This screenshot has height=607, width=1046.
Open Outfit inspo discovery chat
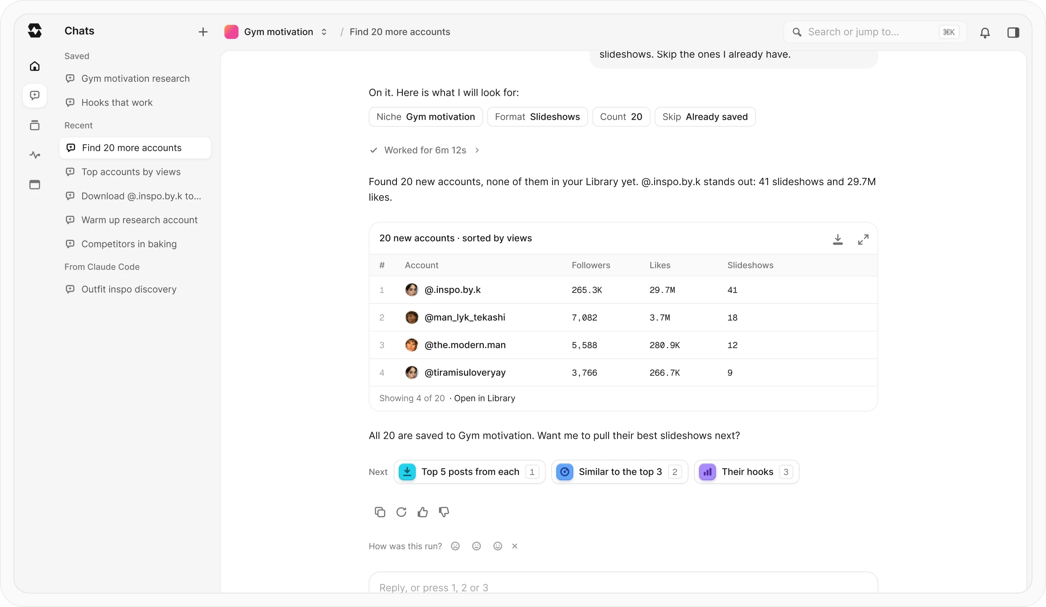pyautogui.click(x=135, y=289)
